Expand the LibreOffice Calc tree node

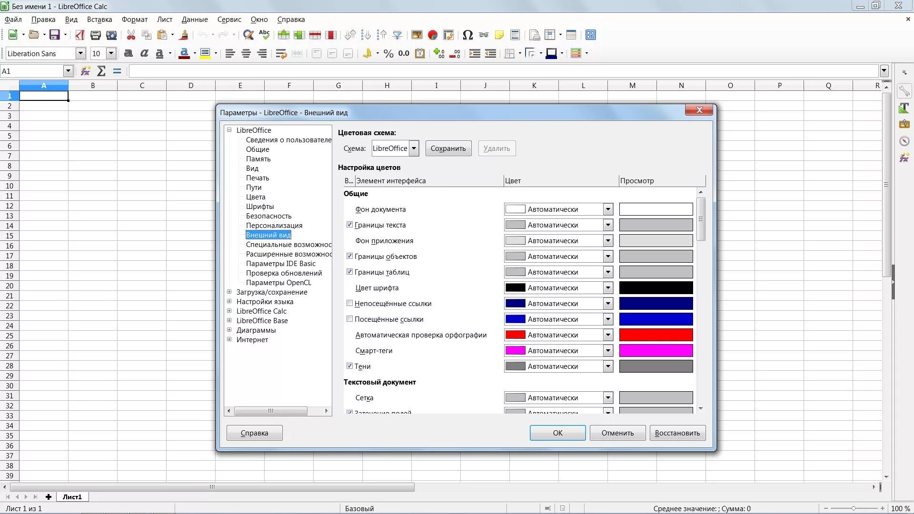click(229, 311)
